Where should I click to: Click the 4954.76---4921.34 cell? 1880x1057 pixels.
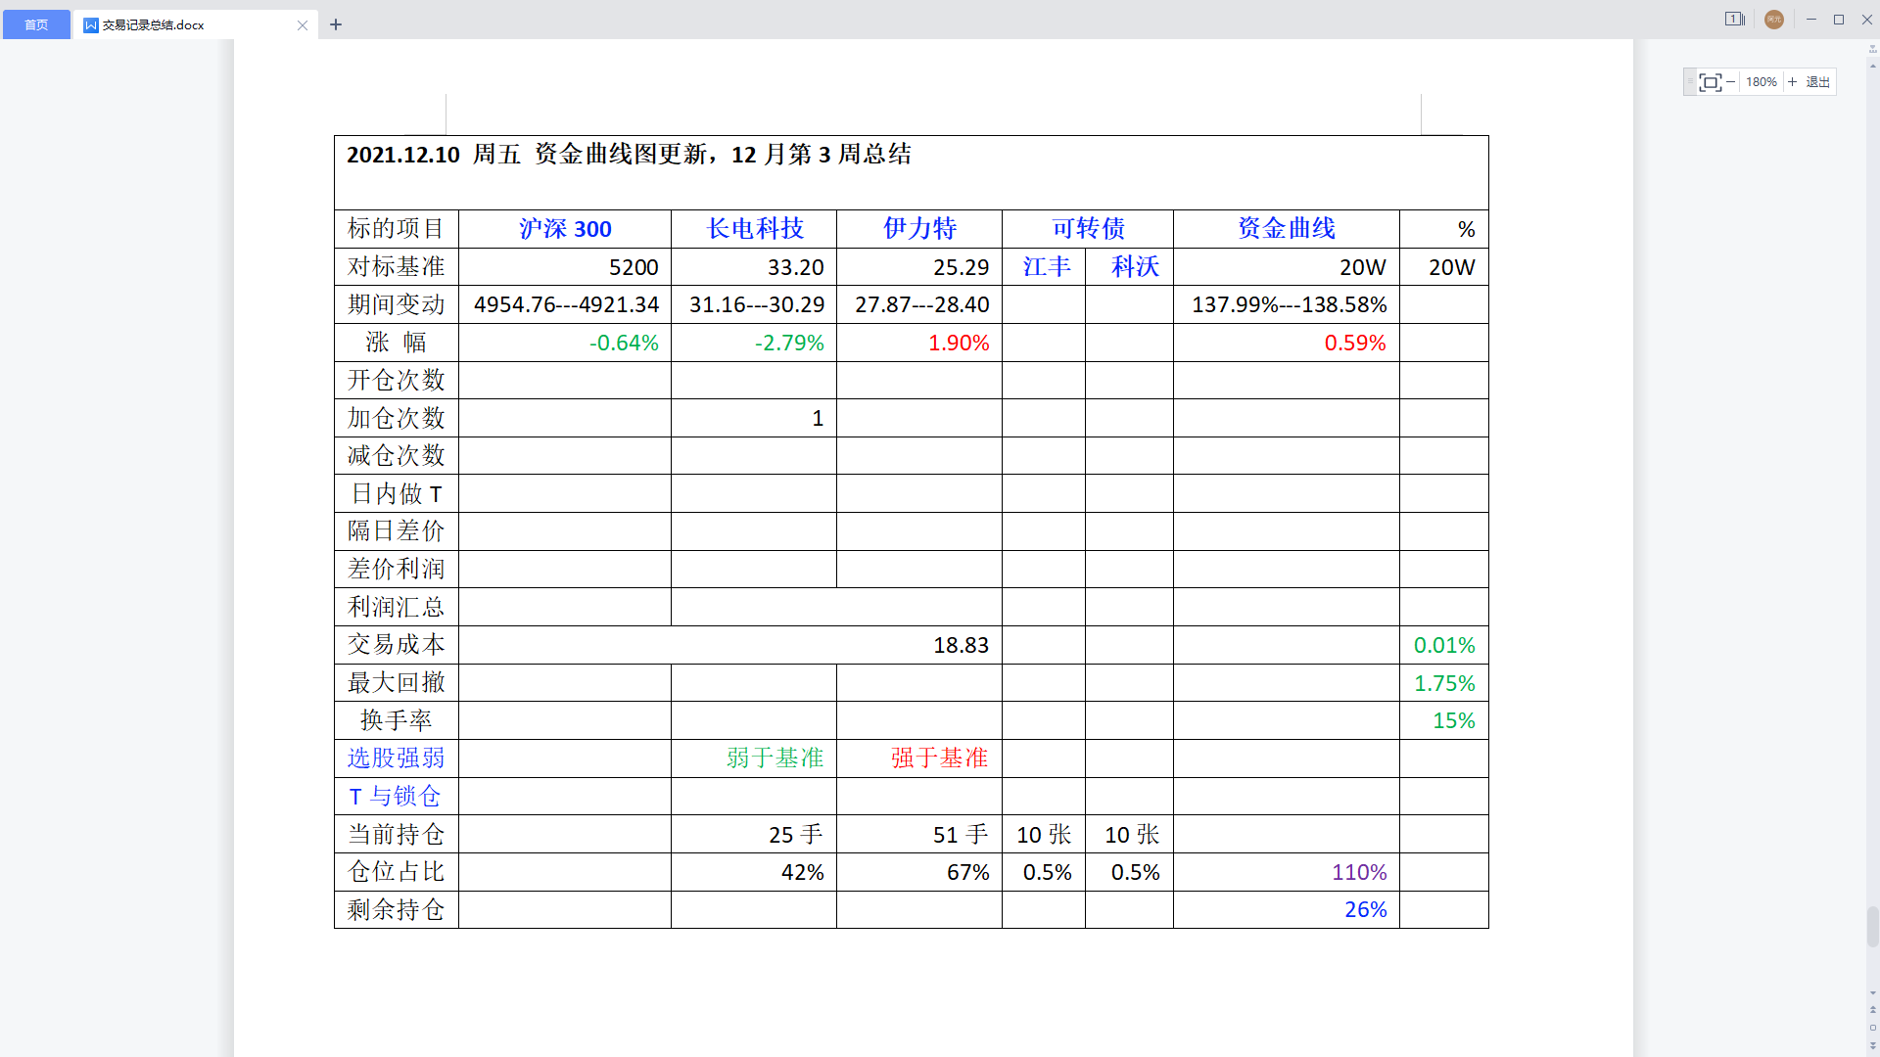(565, 304)
